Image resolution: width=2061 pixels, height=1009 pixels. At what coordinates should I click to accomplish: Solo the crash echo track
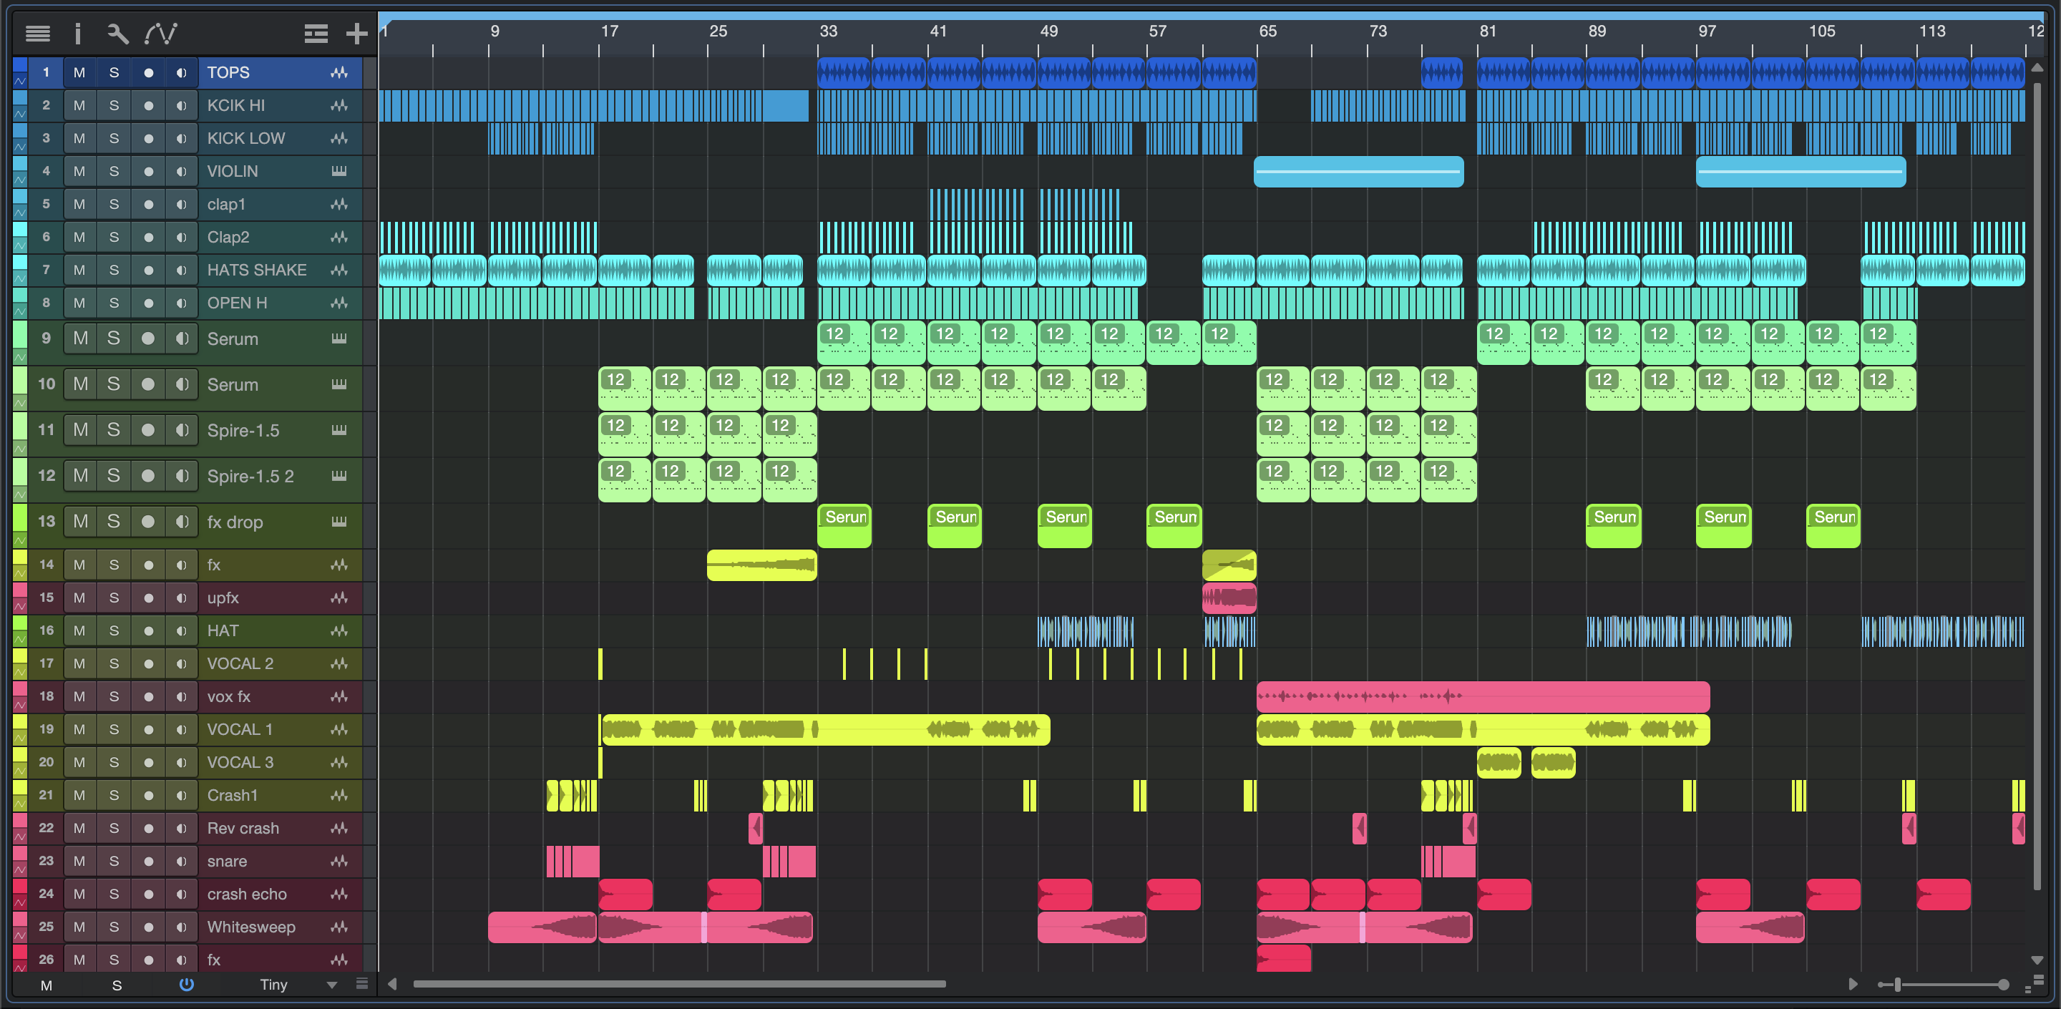click(114, 894)
